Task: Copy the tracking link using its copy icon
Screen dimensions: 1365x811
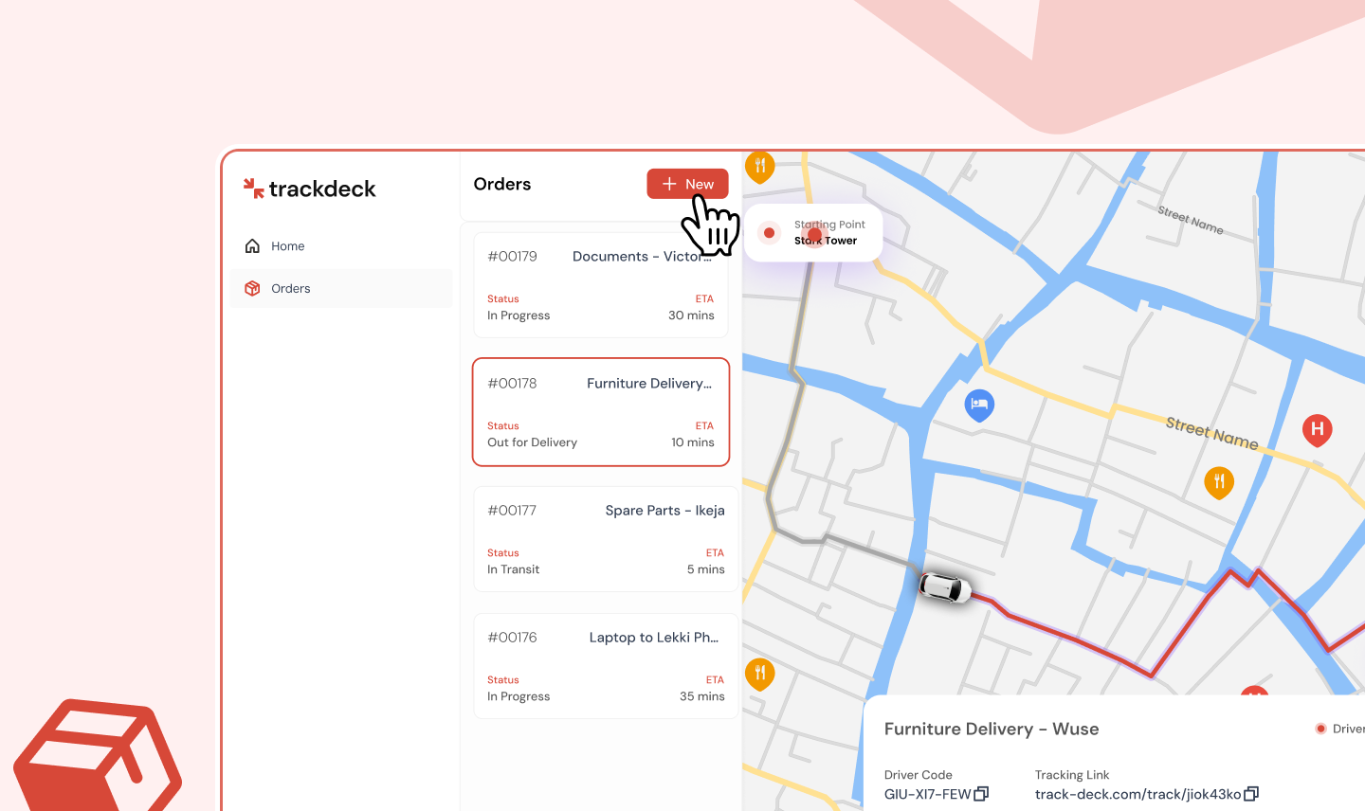Action: point(1251,793)
